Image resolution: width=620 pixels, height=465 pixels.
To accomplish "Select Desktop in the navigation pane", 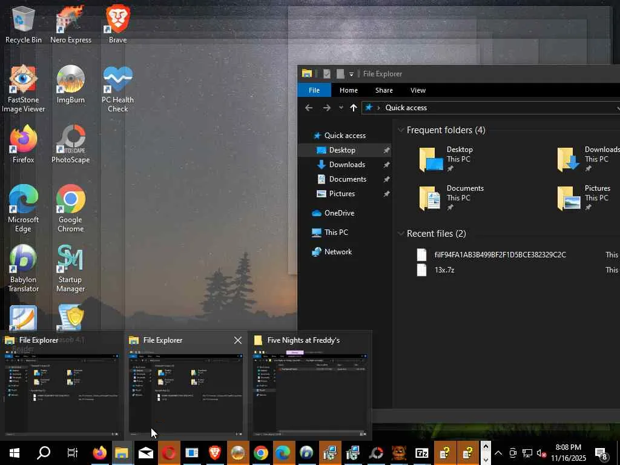I will pyautogui.click(x=345, y=150).
